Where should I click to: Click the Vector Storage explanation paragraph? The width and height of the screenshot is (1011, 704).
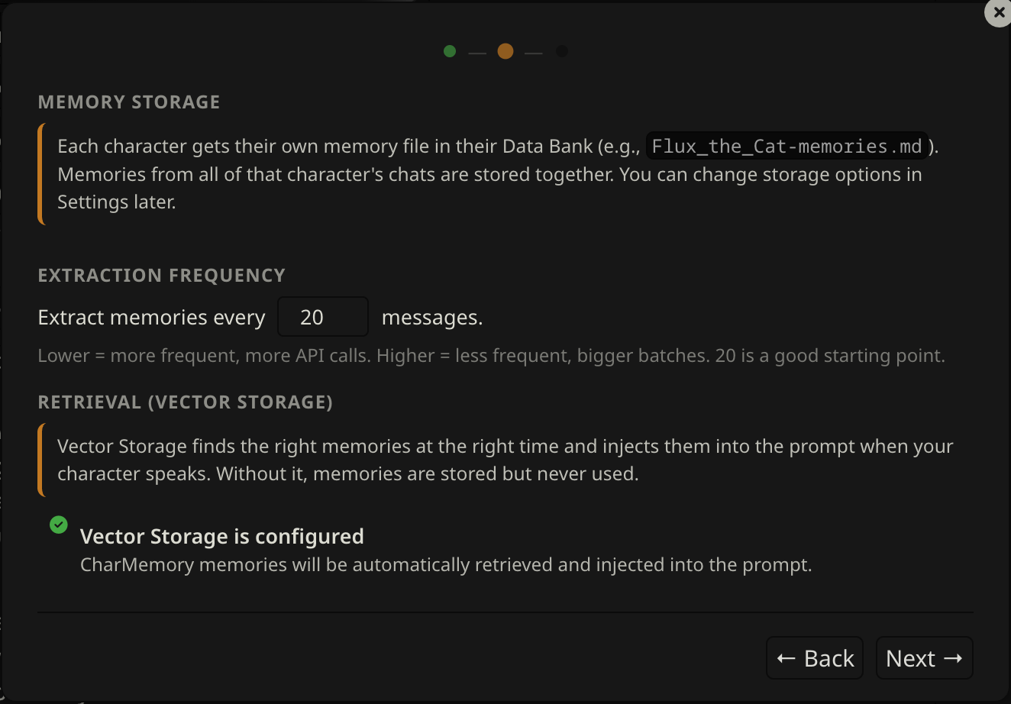click(x=504, y=460)
